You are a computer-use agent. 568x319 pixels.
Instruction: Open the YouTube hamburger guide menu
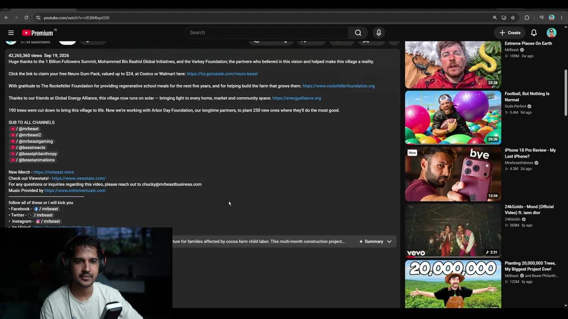(x=11, y=33)
